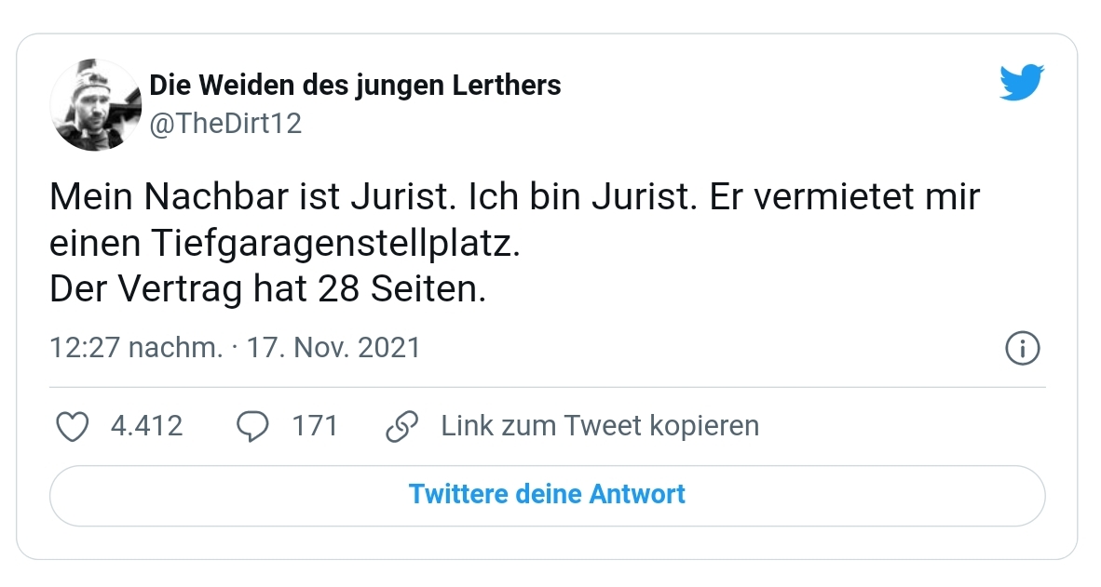Select "Link zum Tweet kopieren"
Image resolution: width=1101 pixels, height=587 pixels.
(600, 426)
